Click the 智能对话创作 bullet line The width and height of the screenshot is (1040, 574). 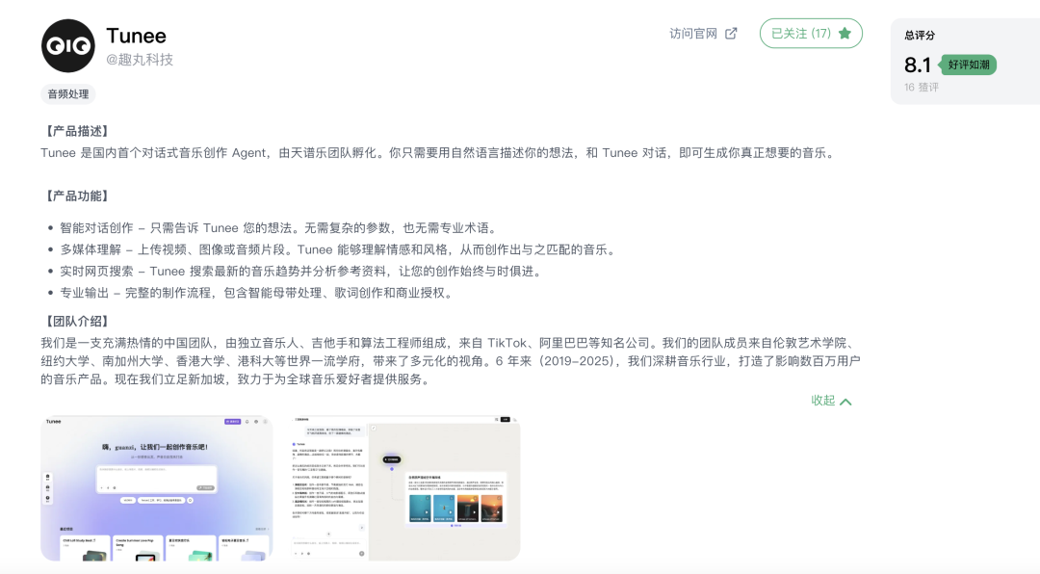point(278,228)
